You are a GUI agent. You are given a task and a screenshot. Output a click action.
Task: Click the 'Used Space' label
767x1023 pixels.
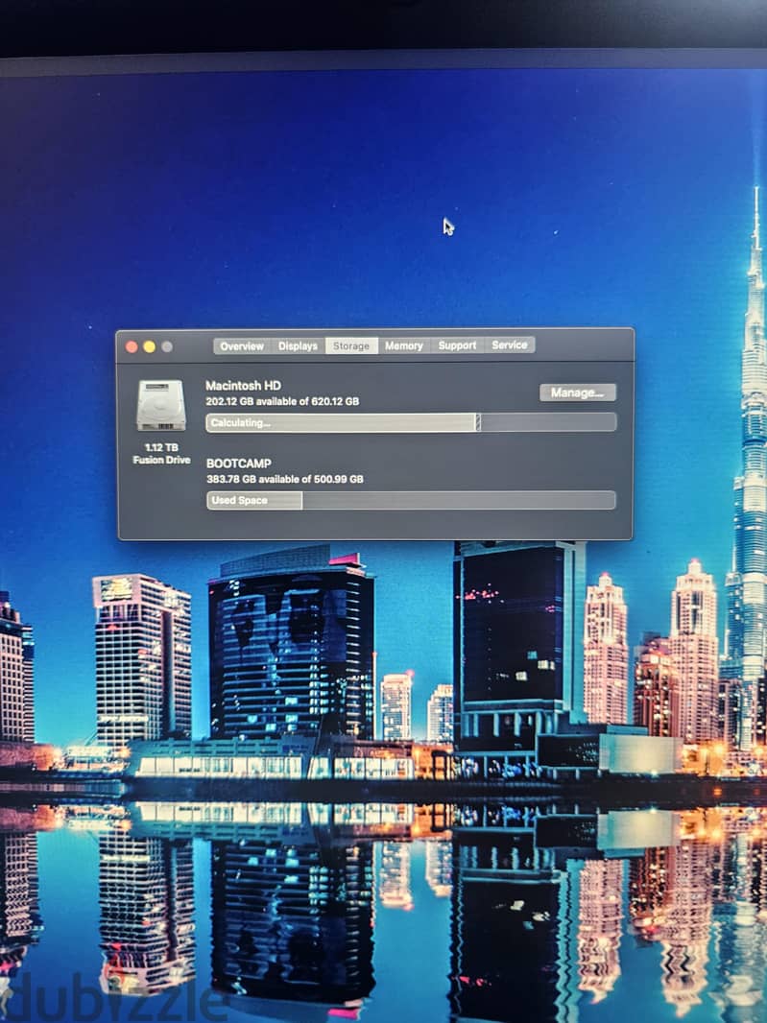tap(240, 500)
